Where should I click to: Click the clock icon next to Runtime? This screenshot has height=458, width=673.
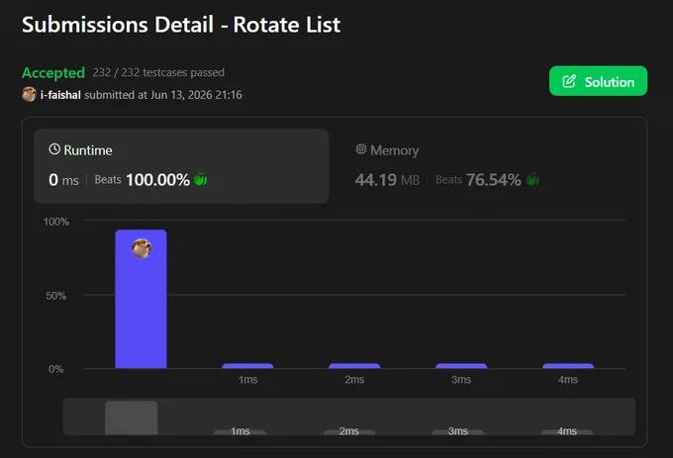coord(54,149)
